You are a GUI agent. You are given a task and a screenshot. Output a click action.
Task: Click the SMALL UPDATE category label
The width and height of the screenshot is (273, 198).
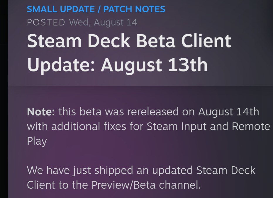pyautogui.click(x=60, y=9)
